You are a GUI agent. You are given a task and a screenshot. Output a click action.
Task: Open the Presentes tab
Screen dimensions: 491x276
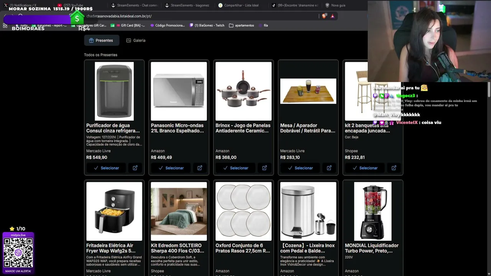(x=101, y=40)
